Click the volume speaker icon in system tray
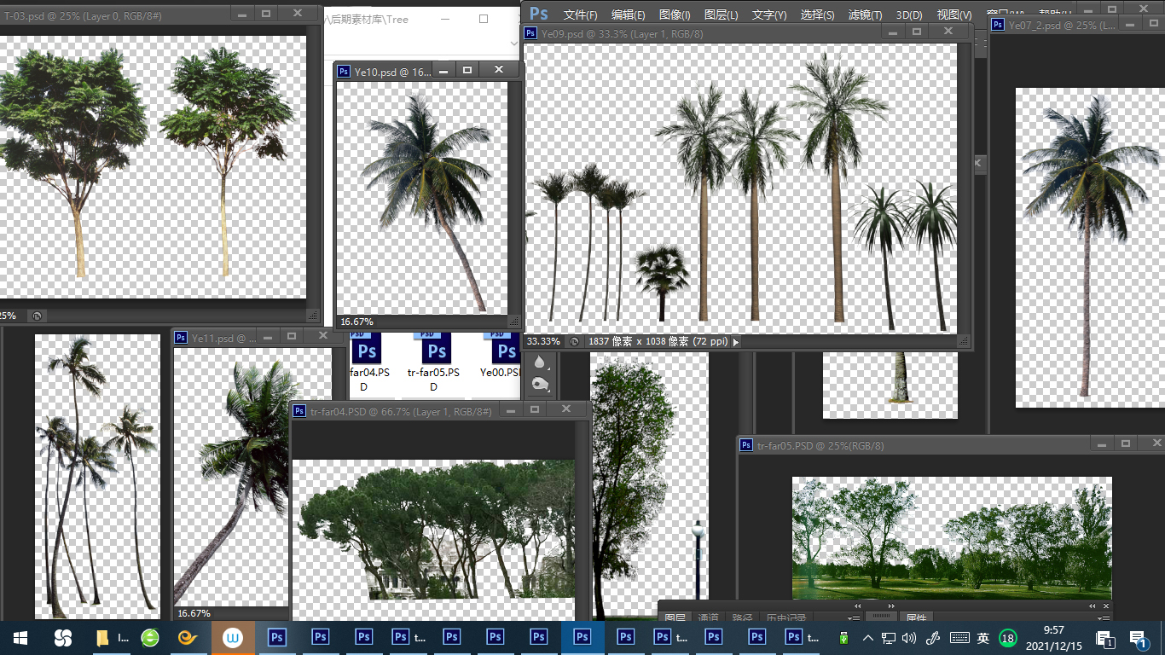This screenshot has height=655, width=1165. click(x=908, y=637)
